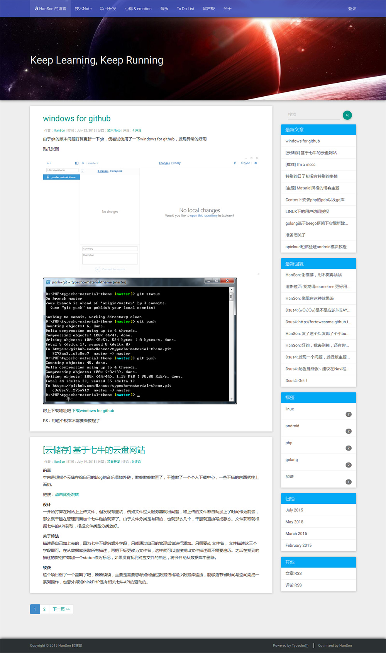The image size is (386, 653).
Task: Open the windows for github post title
Action: point(77,118)
